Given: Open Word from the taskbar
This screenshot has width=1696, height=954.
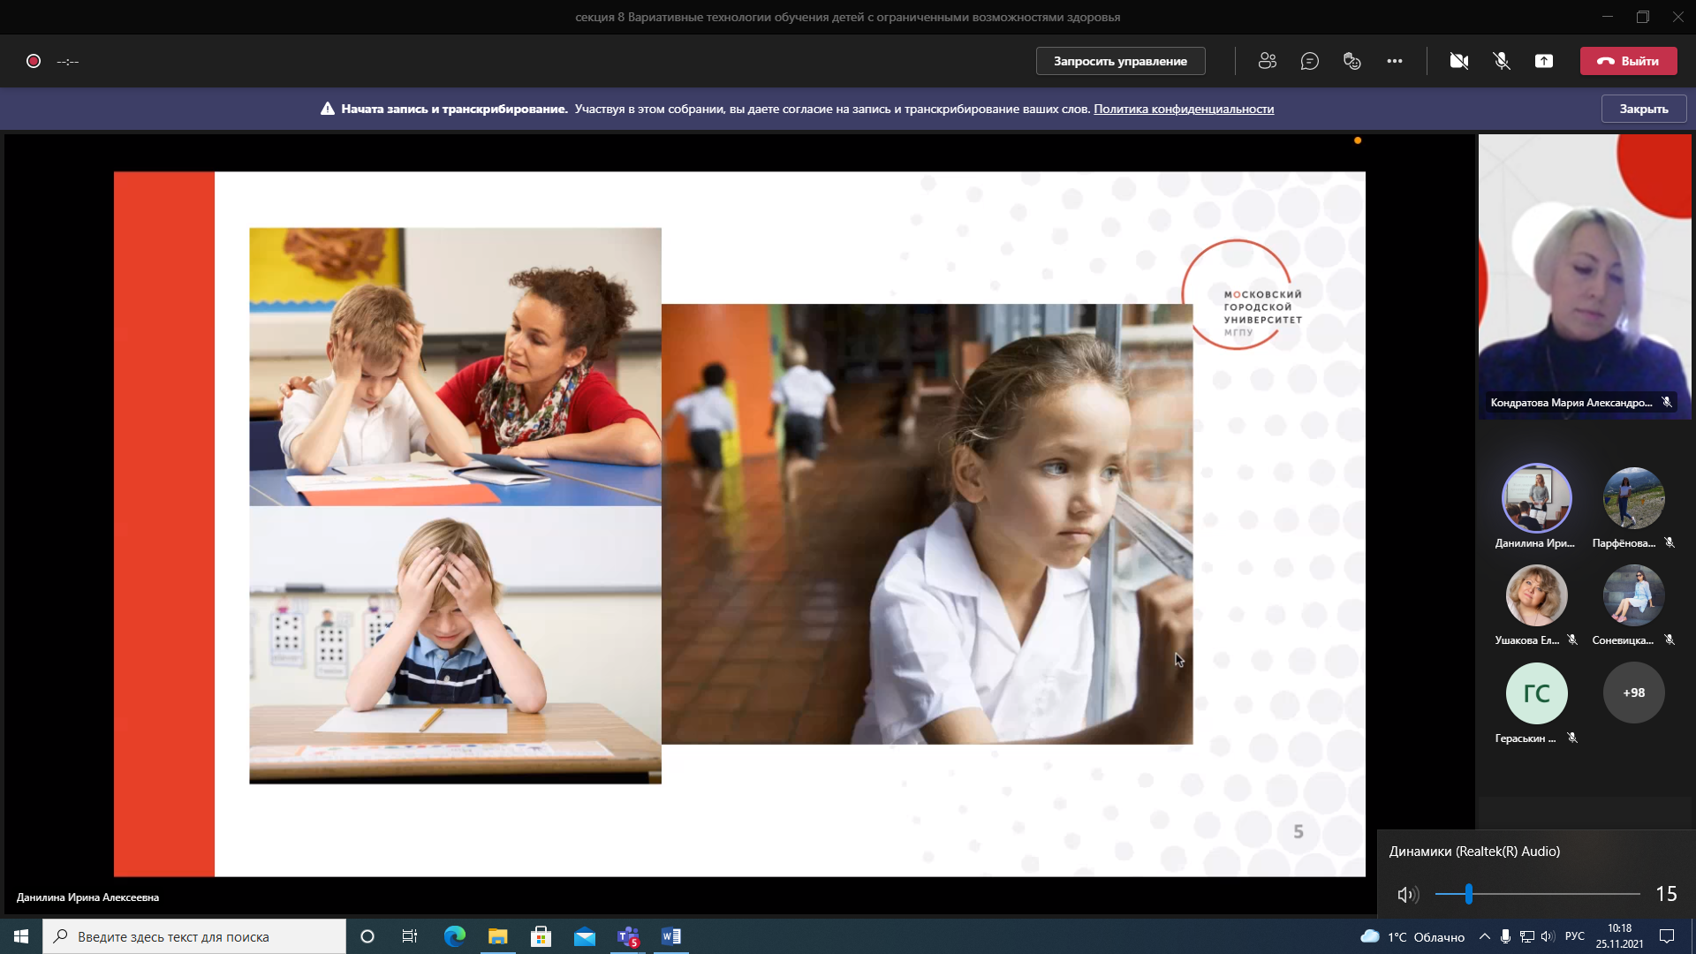Looking at the screenshot, I should [670, 936].
